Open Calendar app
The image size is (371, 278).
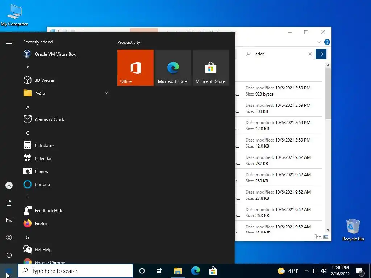(x=38, y=159)
